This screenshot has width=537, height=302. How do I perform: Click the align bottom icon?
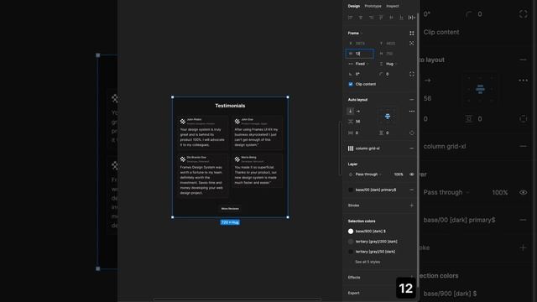coord(401,18)
